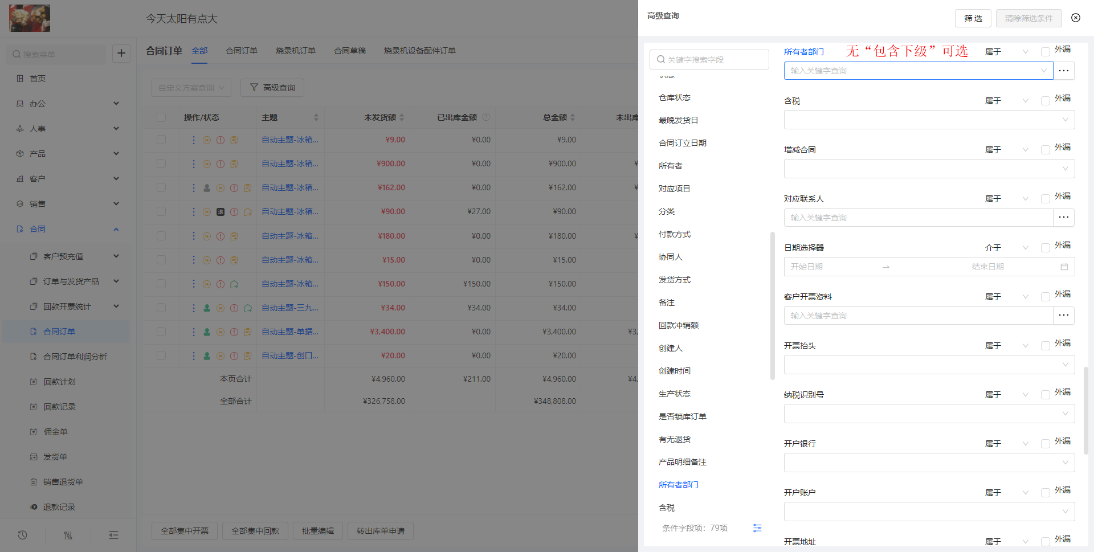Check the 外漏 checkbox for 日期选择器
1094x552 pixels.
[1045, 248]
